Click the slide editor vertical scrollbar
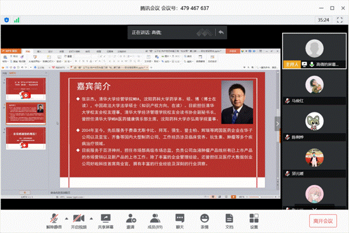349x233 pixels. pos(278,129)
